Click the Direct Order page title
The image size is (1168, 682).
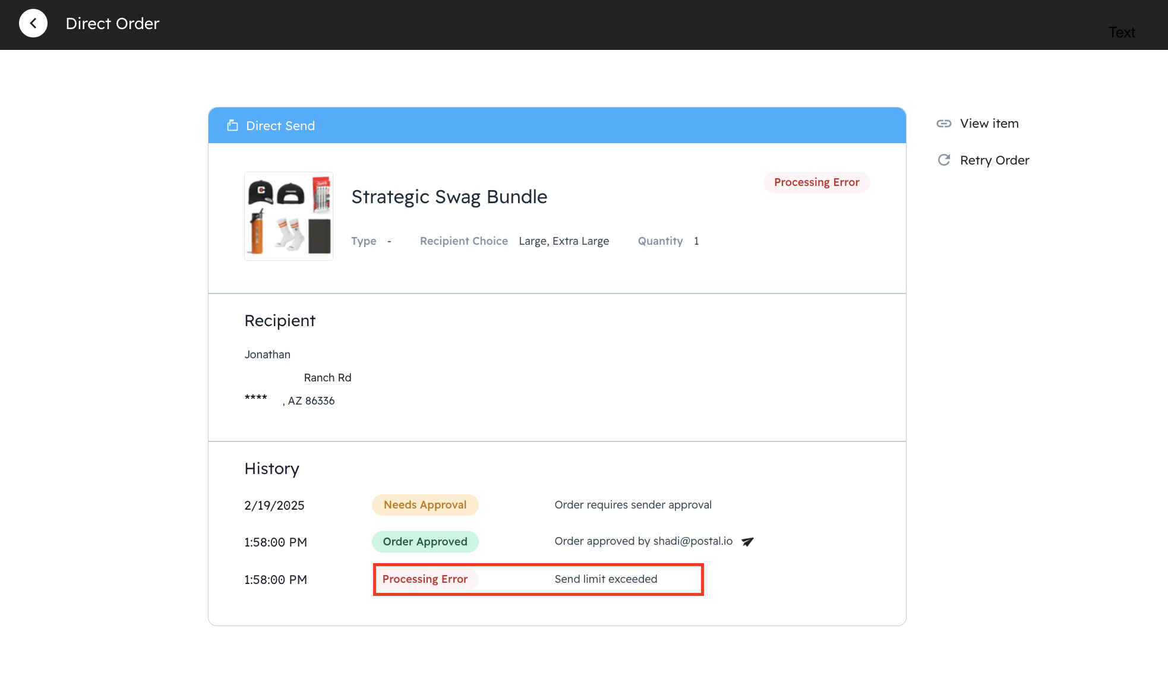click(x=112, y=24)
